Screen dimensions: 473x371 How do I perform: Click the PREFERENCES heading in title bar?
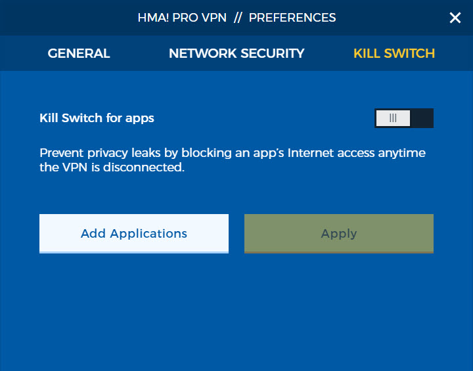coord(292,18)
